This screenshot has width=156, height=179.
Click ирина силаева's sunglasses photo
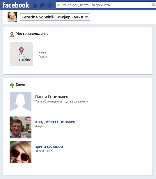pos(20,152)
